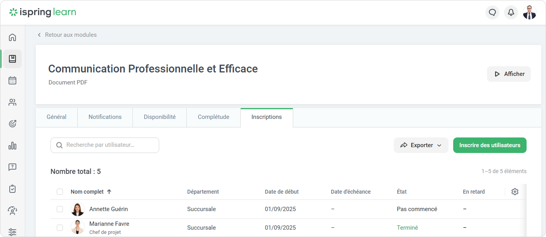Focus the Recherche par utilisateur field

point(105,145)
